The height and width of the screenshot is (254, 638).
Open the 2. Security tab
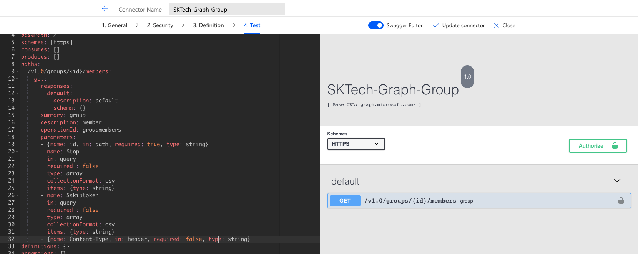[160, 25]
